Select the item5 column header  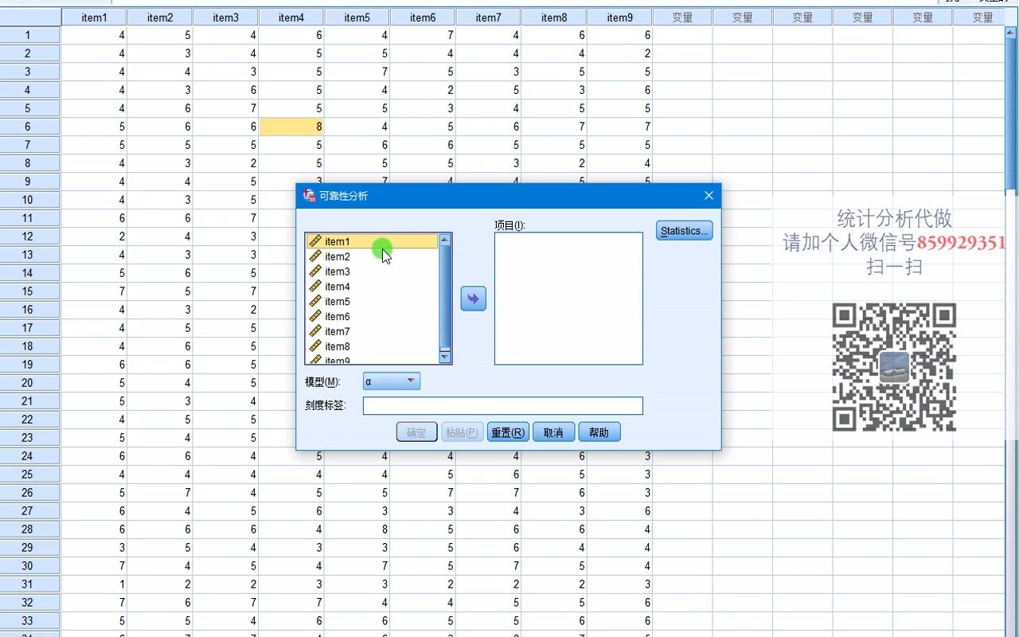pyautogui.click(x=357, y=18)
